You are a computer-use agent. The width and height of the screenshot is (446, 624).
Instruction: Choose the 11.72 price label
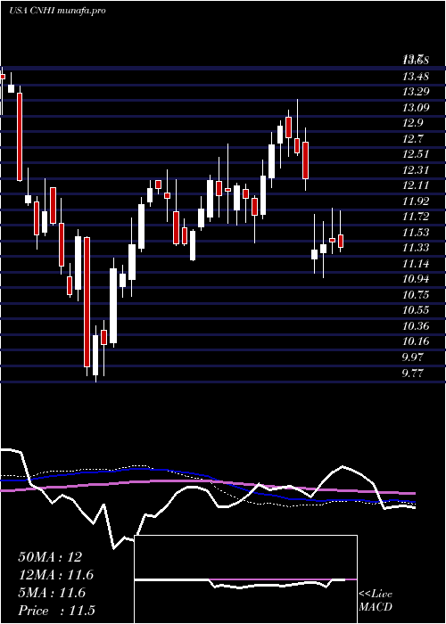(416, 217)
